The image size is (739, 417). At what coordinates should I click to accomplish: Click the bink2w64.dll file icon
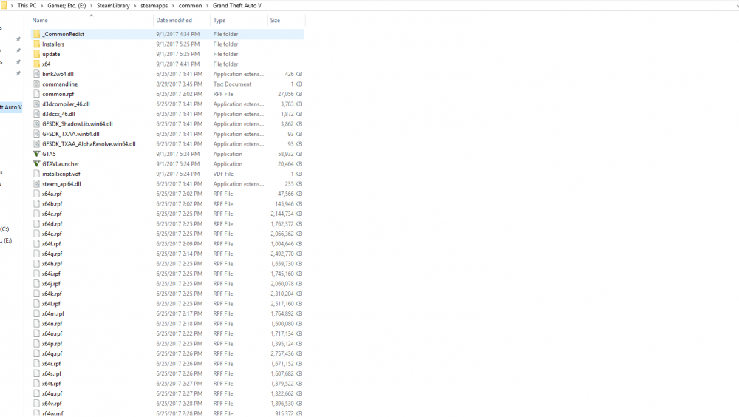(37, 74)
